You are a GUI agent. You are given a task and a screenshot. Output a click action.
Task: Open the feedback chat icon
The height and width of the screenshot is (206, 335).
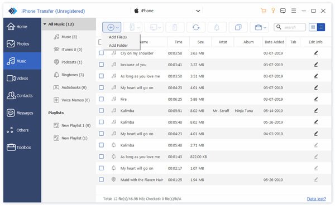coord(283,11)
